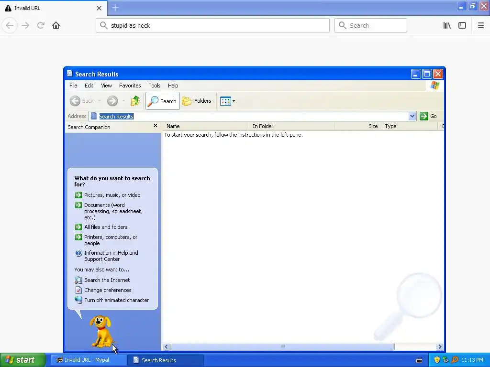490x367 pixels.
Task: Open the Tools menu
Action: [155, 86]
